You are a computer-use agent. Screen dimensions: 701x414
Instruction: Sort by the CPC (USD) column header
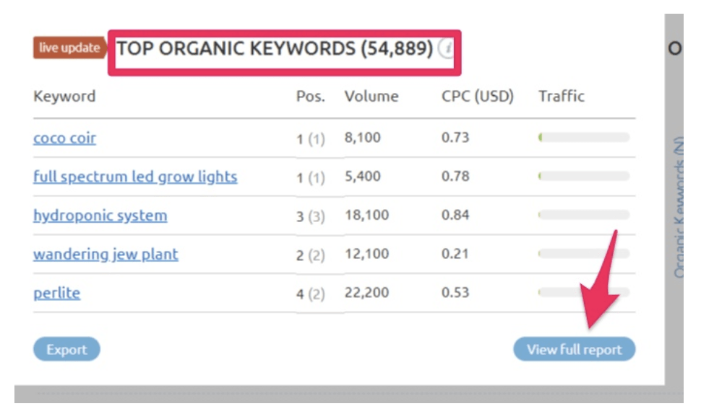pos(478,97)
